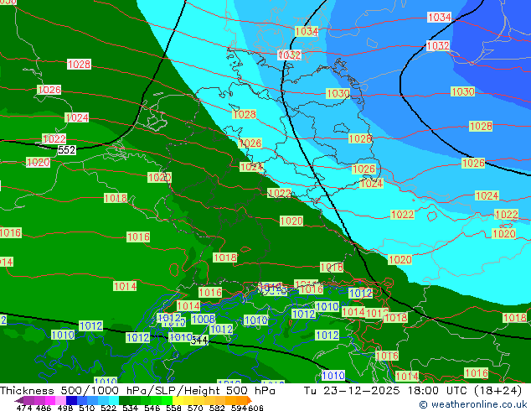Click the map title 'Thickness 500/1000 hPa/SLP/Height 500 hPa'
The image size is (531, 411).
tap(137, 391)
